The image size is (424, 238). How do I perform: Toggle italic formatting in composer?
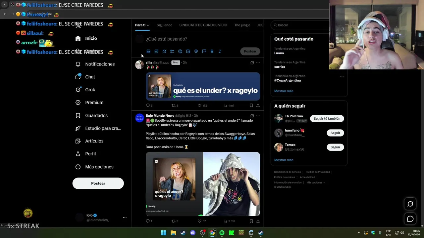tap(220, 51)
